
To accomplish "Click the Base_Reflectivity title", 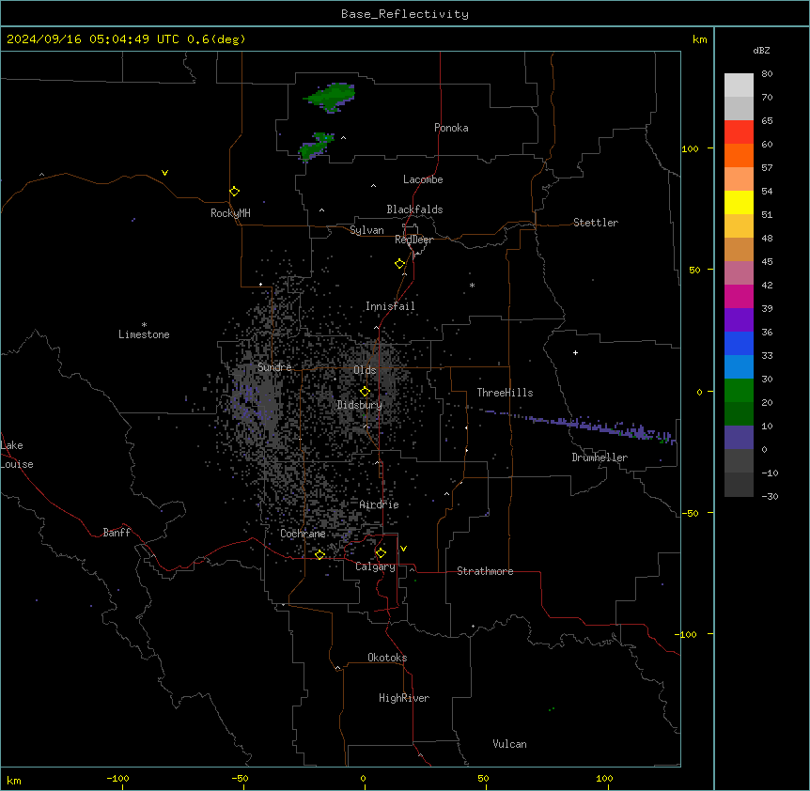I will pyautogui.click(x=405, y=14).
